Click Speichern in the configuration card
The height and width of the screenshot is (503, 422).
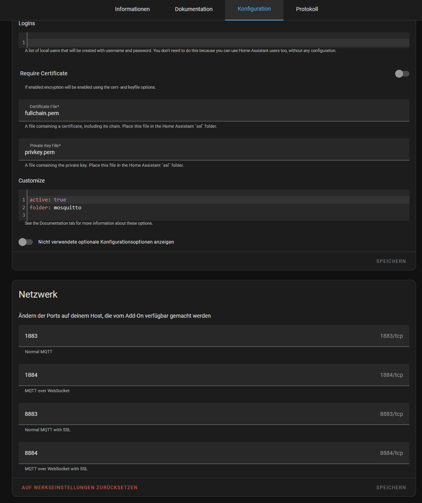tap(391, 261)
